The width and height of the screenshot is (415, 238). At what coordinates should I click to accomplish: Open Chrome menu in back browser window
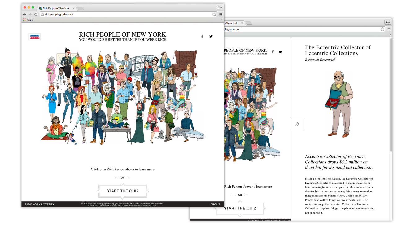pos(389,29)
